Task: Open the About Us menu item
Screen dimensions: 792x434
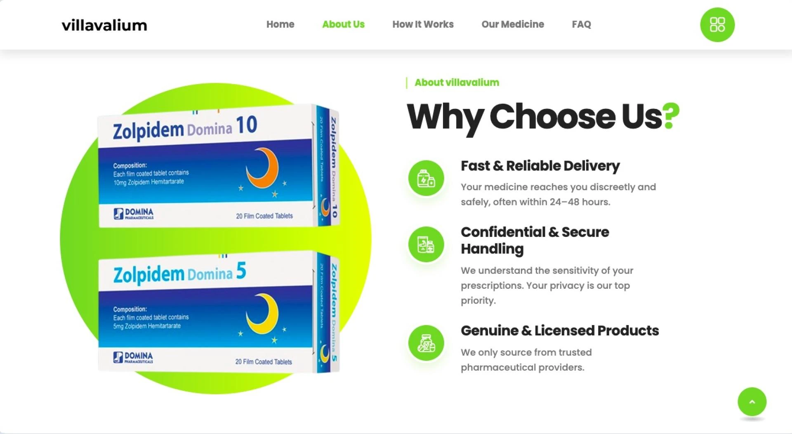Action: click(343, 24)
